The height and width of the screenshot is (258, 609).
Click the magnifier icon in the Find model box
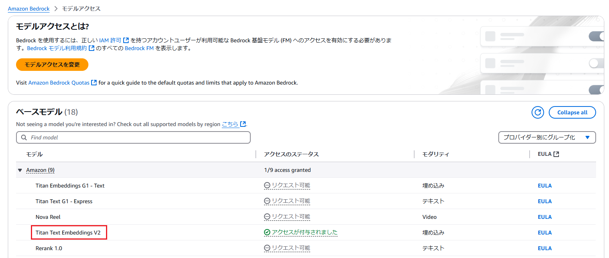(x=24, y=137)
